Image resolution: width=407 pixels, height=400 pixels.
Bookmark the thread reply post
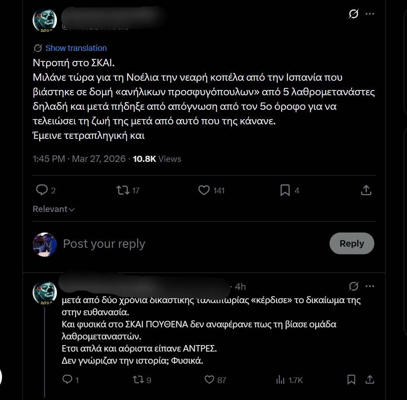click(351, 379)
